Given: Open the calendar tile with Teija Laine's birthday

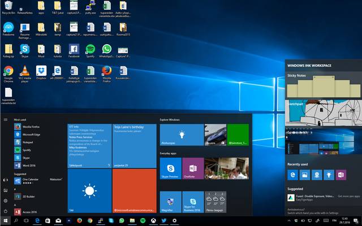Looking at the screenshot, I should [x=135, y=146].
